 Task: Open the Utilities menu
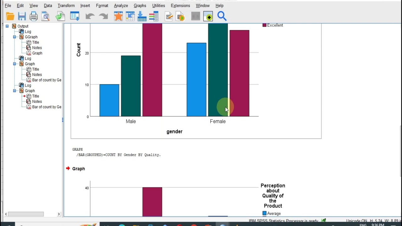159,6
